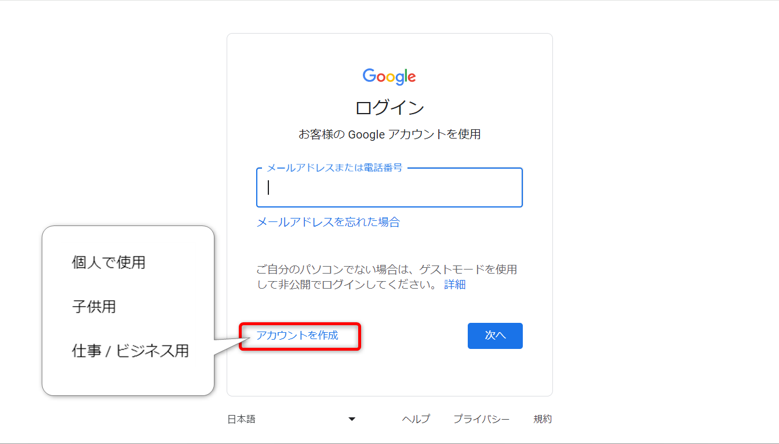Screen dimensions: 779x444
Task: Click the Google logo
Action: [389, 77]
